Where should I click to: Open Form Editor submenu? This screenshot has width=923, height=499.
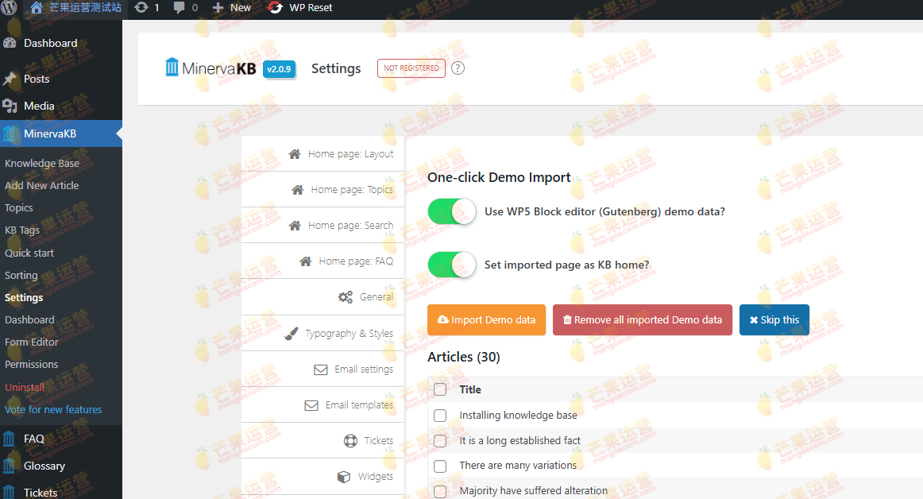[x=32, y=342]
